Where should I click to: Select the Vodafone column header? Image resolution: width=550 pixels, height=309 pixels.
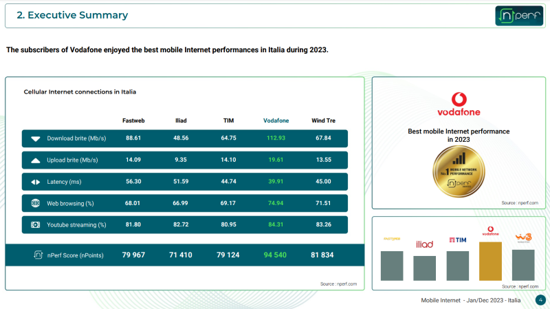click(x=276, y=120)
